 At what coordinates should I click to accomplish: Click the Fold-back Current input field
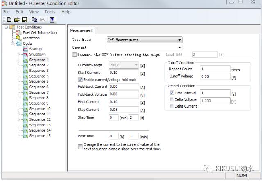(124, 87)
